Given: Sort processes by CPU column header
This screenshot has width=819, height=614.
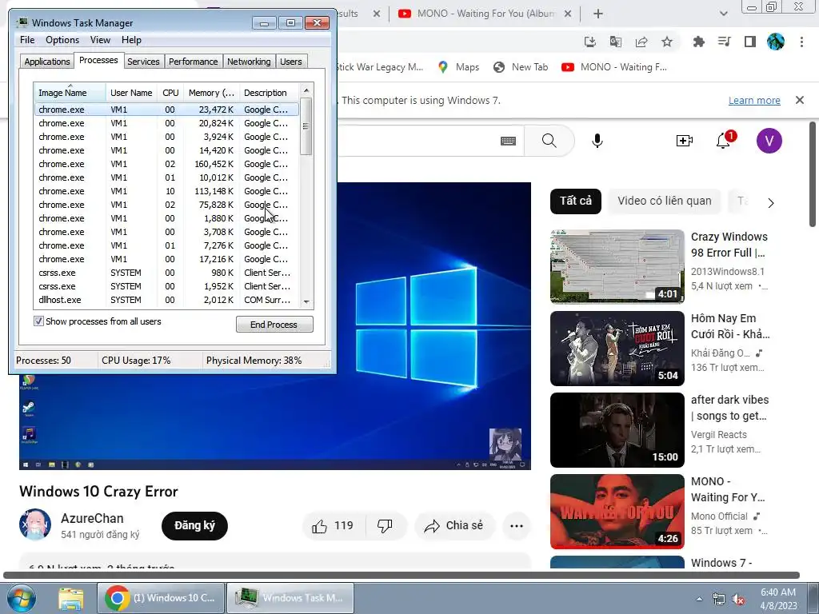Looking at the screenshot, I should point(170,93).
